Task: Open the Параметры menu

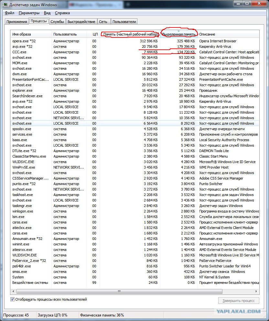Action: click(29, 13)
